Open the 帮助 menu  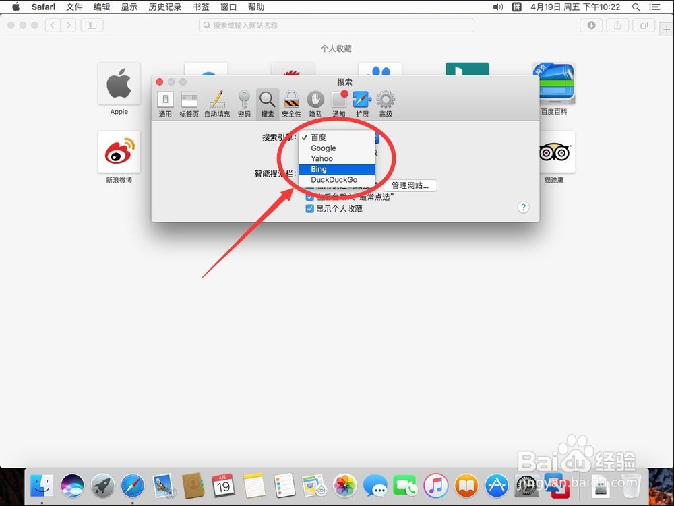coord(255,7)
